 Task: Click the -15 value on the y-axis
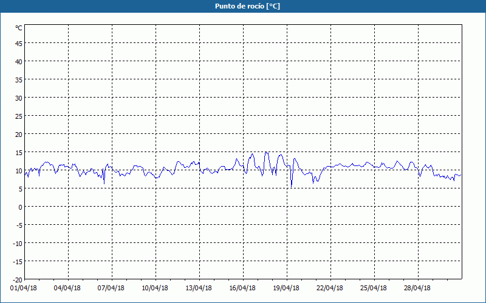click(x=18, y=262)
